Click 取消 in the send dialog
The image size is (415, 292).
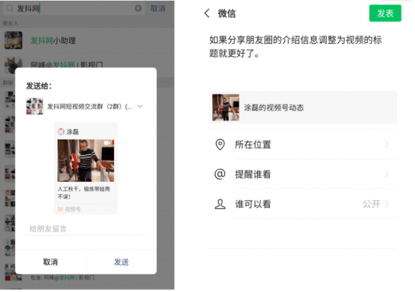[x=51, y=262]
